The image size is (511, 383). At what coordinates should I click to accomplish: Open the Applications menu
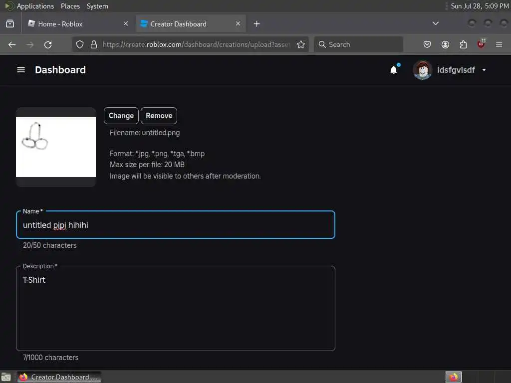click(35, 6)
